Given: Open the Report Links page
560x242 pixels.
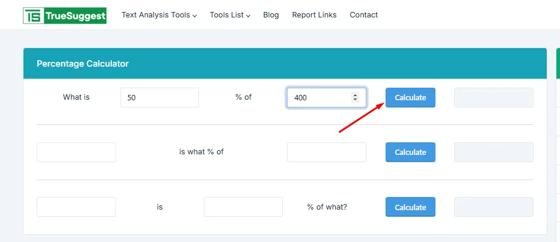Looking at the screenshot, I should (314, 15).
